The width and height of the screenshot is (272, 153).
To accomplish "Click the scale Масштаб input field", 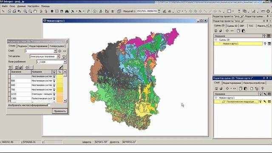I will pos(147,11).
